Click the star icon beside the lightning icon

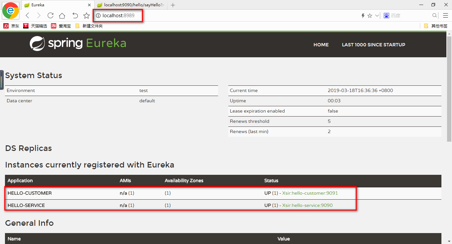coord(370,16)
